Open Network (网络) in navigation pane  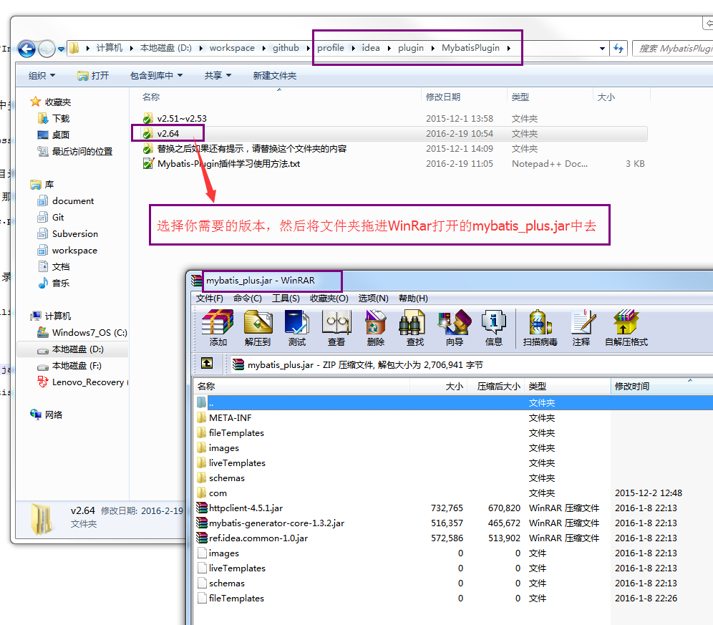[x=47, y=415]
